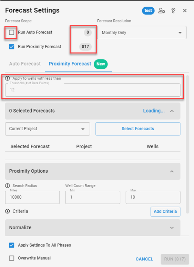The height and width of the screenshot is (267, 194).
Task: Click the help lightbulb question icon
Action: 173,11
